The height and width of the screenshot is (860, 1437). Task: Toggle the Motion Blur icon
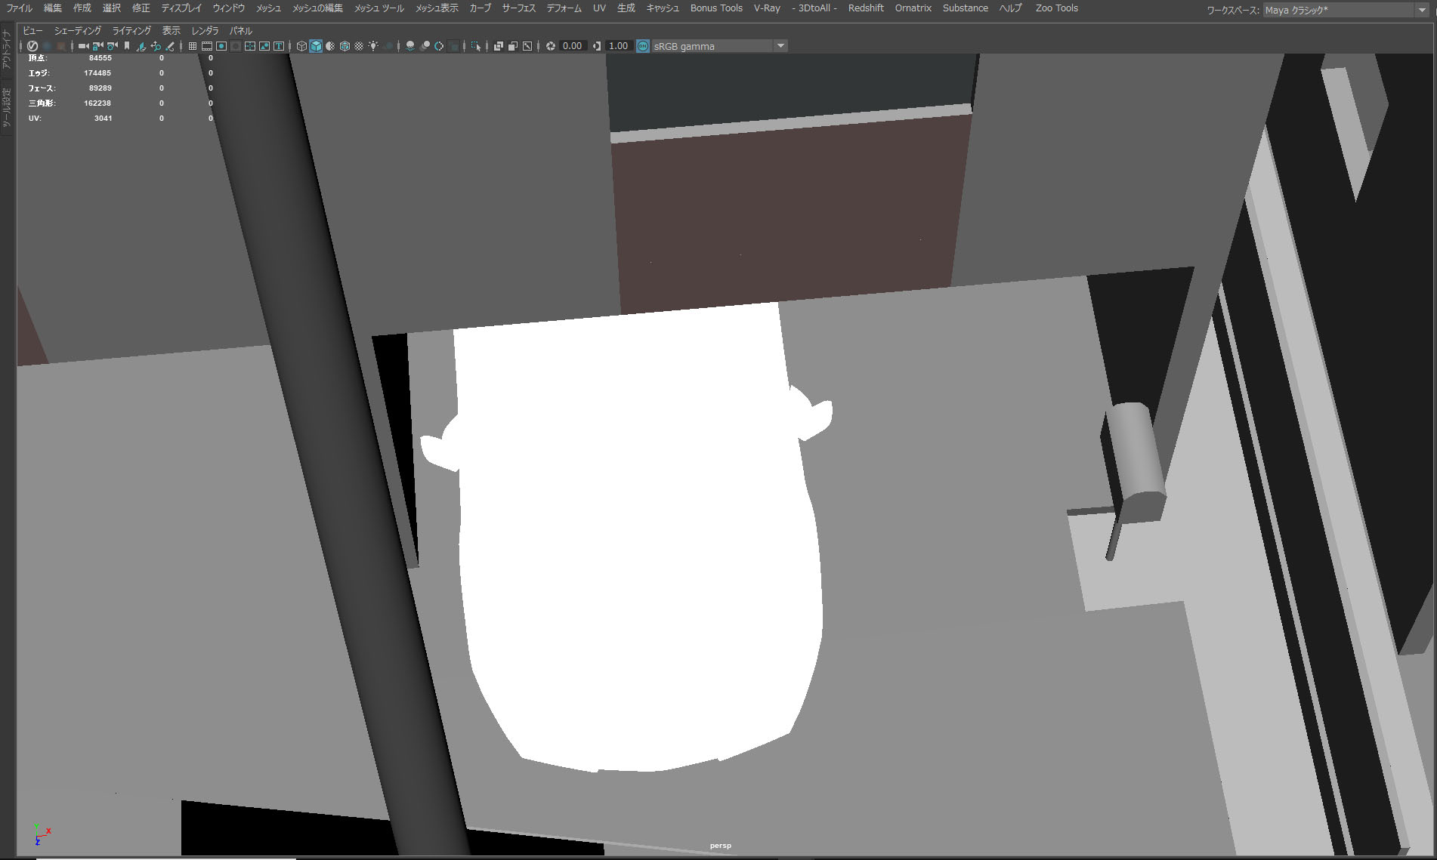[425, 46]
